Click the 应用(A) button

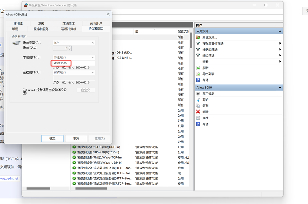tap(100, 138)
